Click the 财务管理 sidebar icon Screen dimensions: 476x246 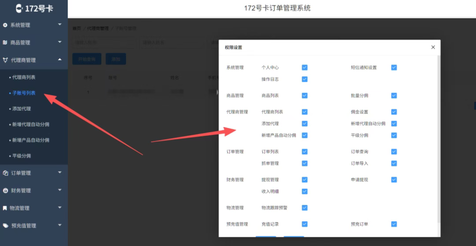(x=5, y=190)
